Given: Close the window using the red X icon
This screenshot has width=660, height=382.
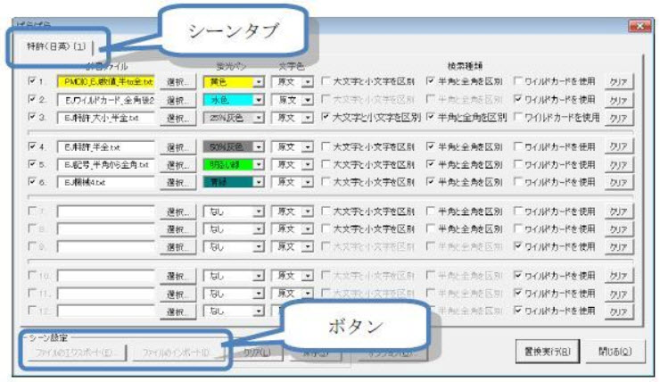Looking at the screenshot, I should [x=637, y=27].
